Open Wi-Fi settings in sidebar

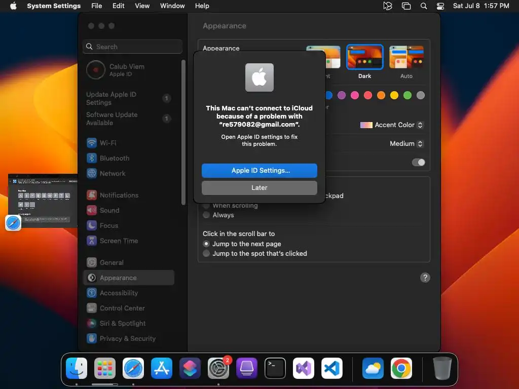[129, 143]
